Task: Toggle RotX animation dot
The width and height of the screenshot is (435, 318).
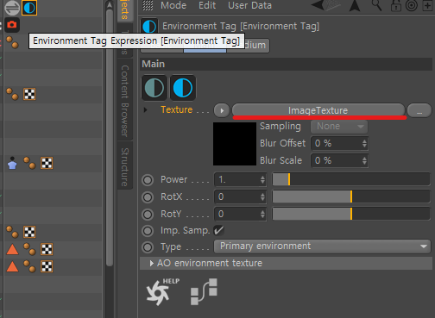Action: coord(148,197)
